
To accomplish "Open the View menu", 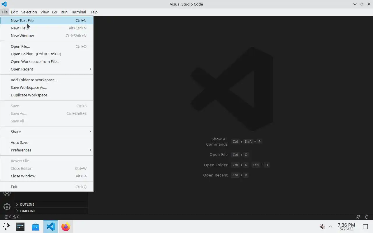I will 45,12.
